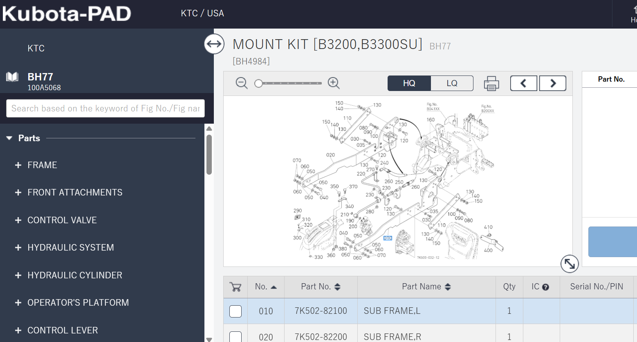637x342 pixels.
Task: Click the blue button in Part No. panel
Action: point(612,242)
